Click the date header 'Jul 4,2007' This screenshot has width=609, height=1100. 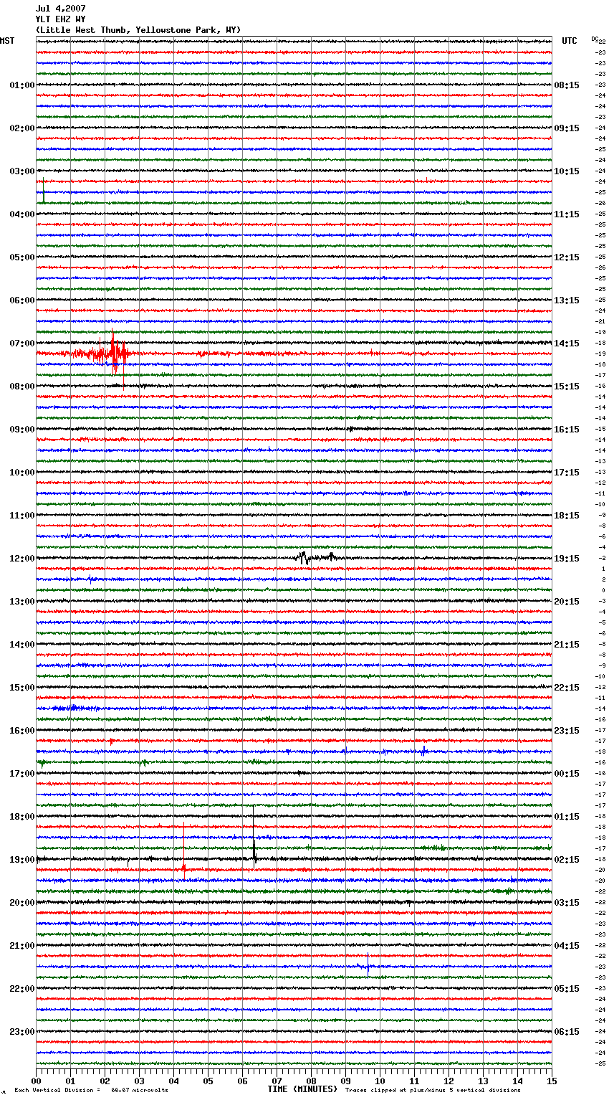coord(60,9)
